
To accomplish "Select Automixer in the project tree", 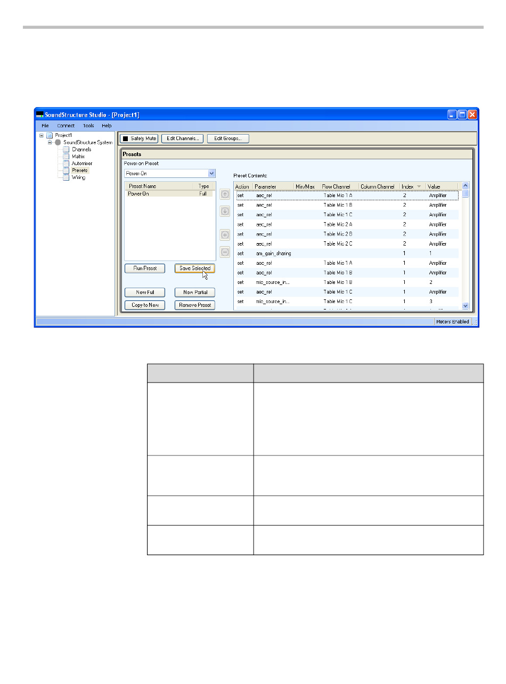I will click(x=82, y=164).
